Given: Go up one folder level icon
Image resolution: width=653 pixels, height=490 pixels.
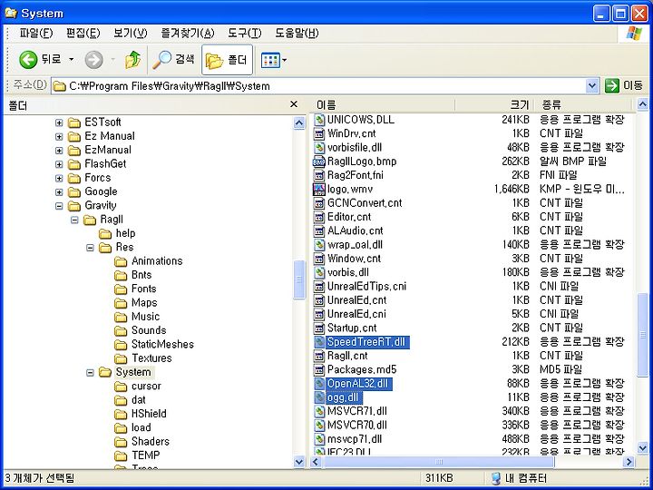Looking at the screenshot, I should point(132,60).
